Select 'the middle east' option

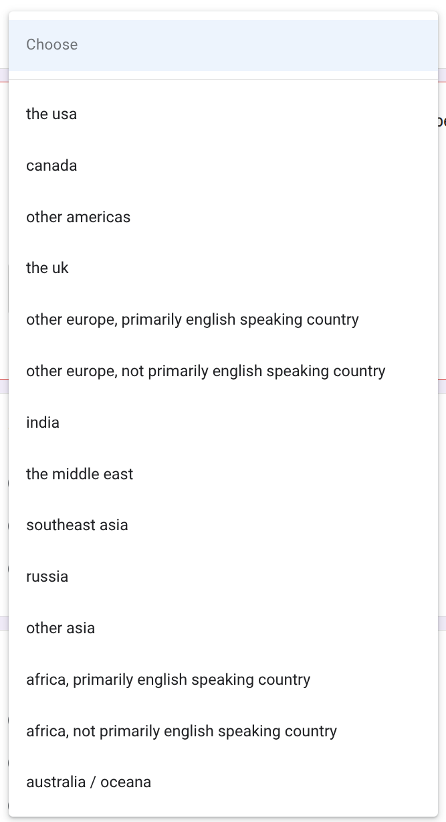point(80,474)
